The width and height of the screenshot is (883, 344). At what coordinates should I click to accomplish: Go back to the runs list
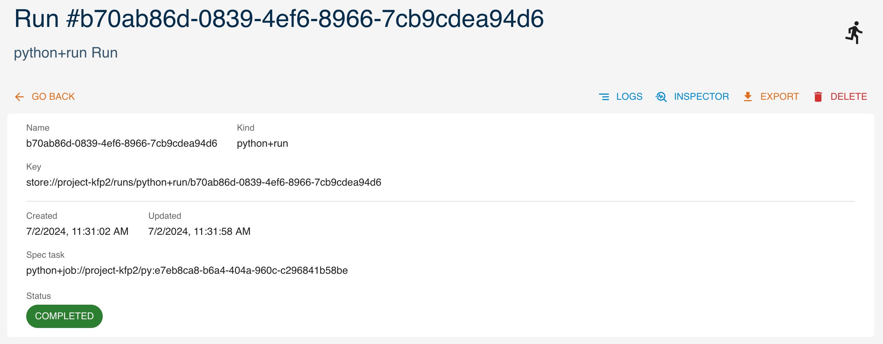coord(53,96)
